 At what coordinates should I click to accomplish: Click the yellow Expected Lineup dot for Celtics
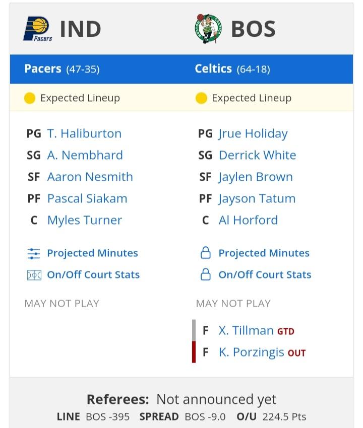coord(202,98)
